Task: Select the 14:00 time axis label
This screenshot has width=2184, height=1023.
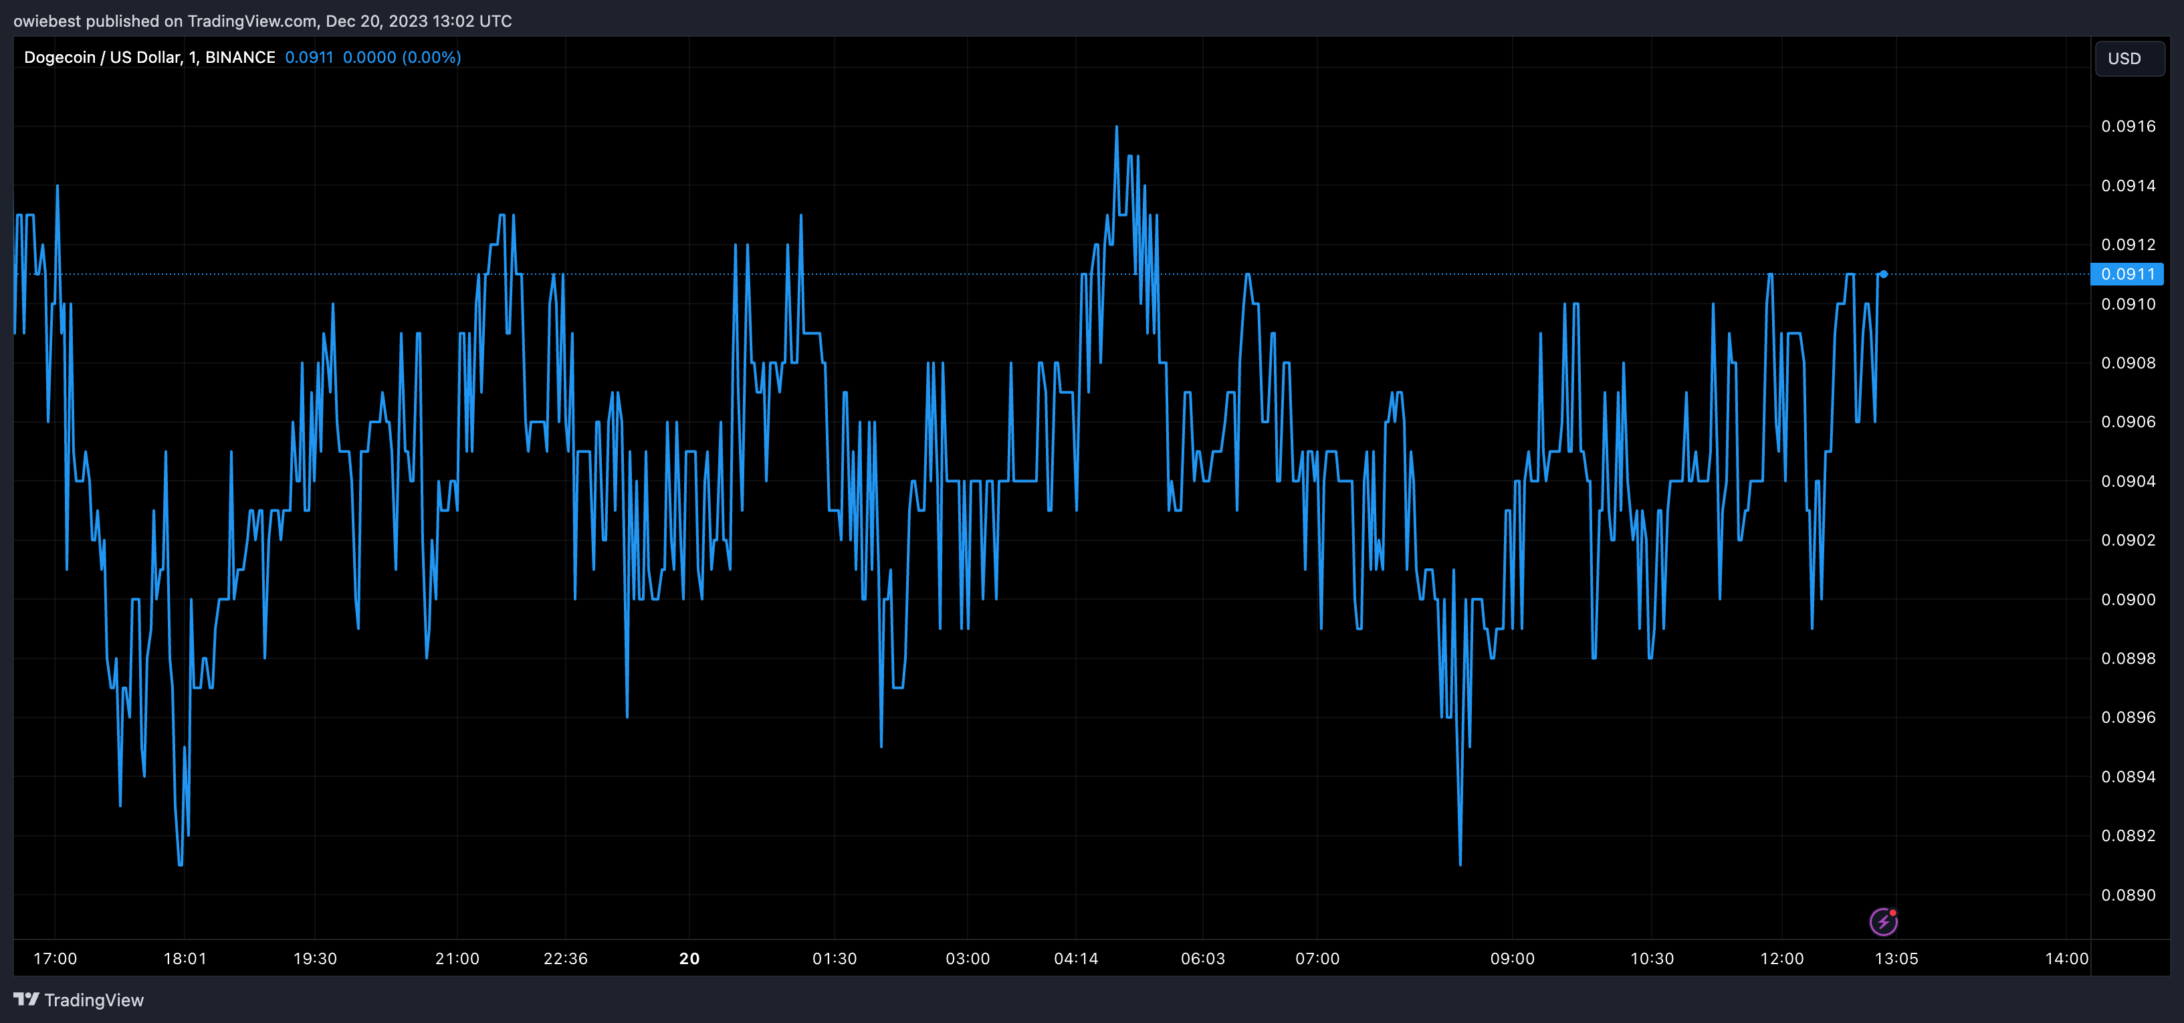Action: tap(2066, 959)
